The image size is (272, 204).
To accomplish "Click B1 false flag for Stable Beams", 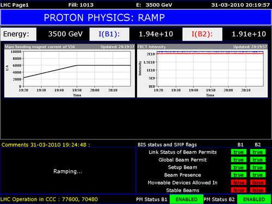I will [239, 190].
